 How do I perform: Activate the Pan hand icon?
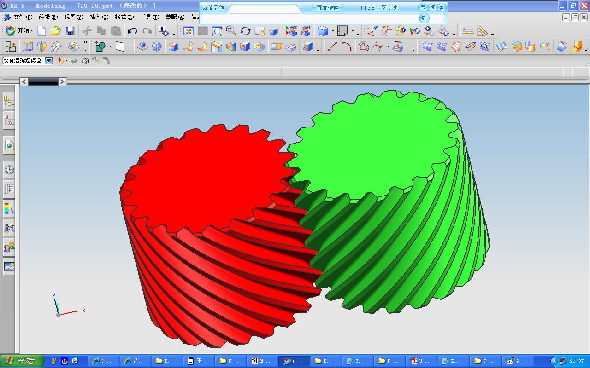point(260,31)
